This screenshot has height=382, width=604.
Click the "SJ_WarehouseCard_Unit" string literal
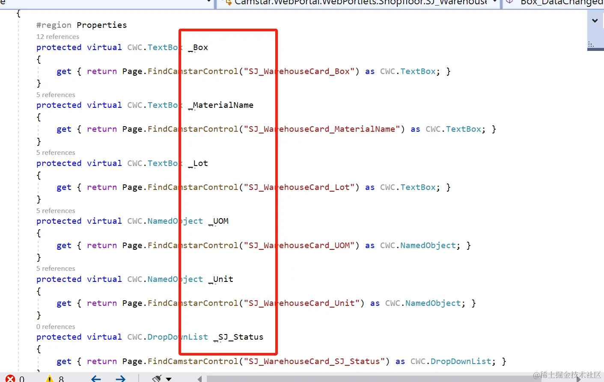point(302,303)
